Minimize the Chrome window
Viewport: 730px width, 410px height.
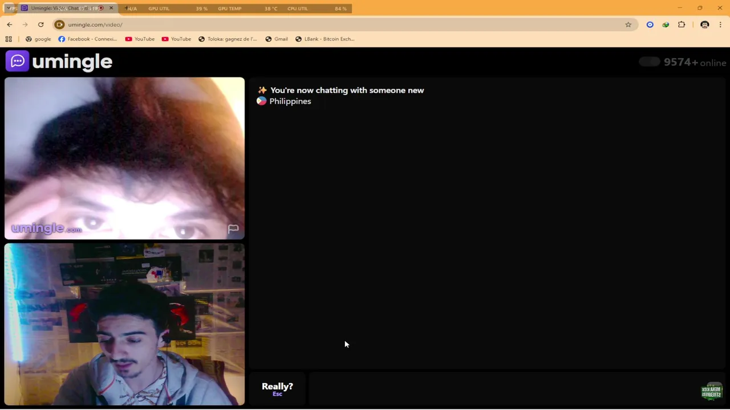(x=680, y=8)
